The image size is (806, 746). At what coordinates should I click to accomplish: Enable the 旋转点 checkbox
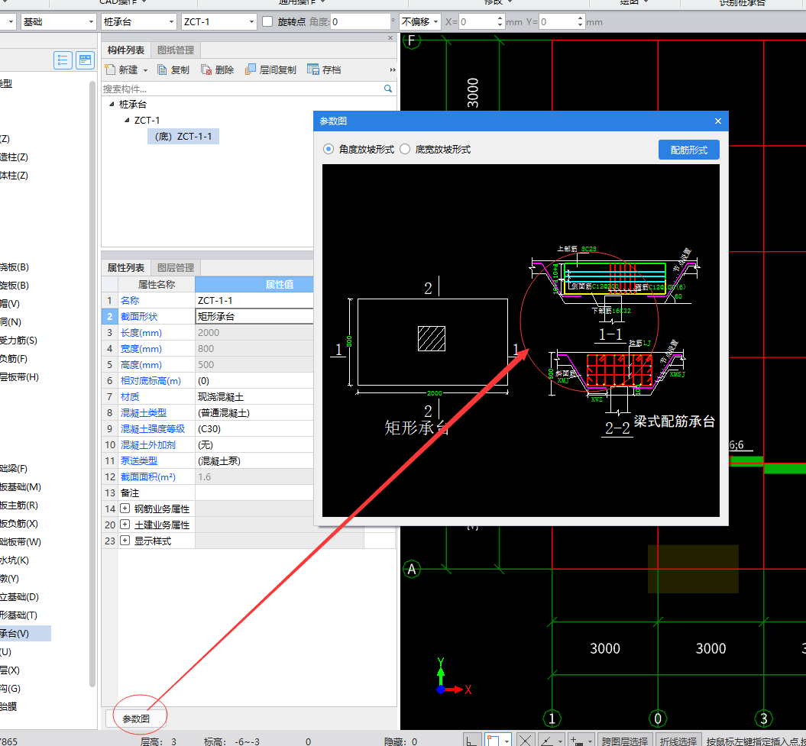point(267,21)
